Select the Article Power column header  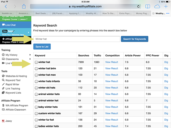(133, 55)
